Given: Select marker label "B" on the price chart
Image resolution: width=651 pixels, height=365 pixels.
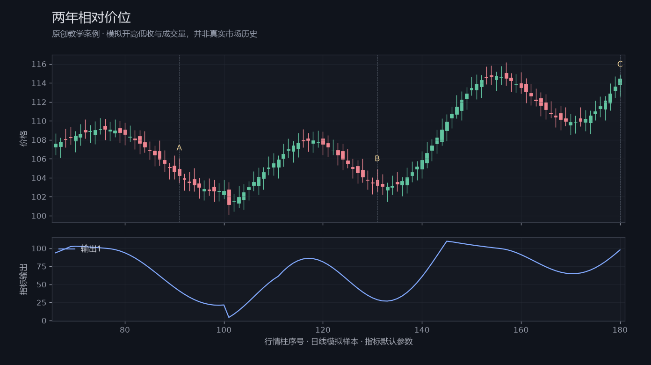Looking at the screenshot, I should coord(377,159).
